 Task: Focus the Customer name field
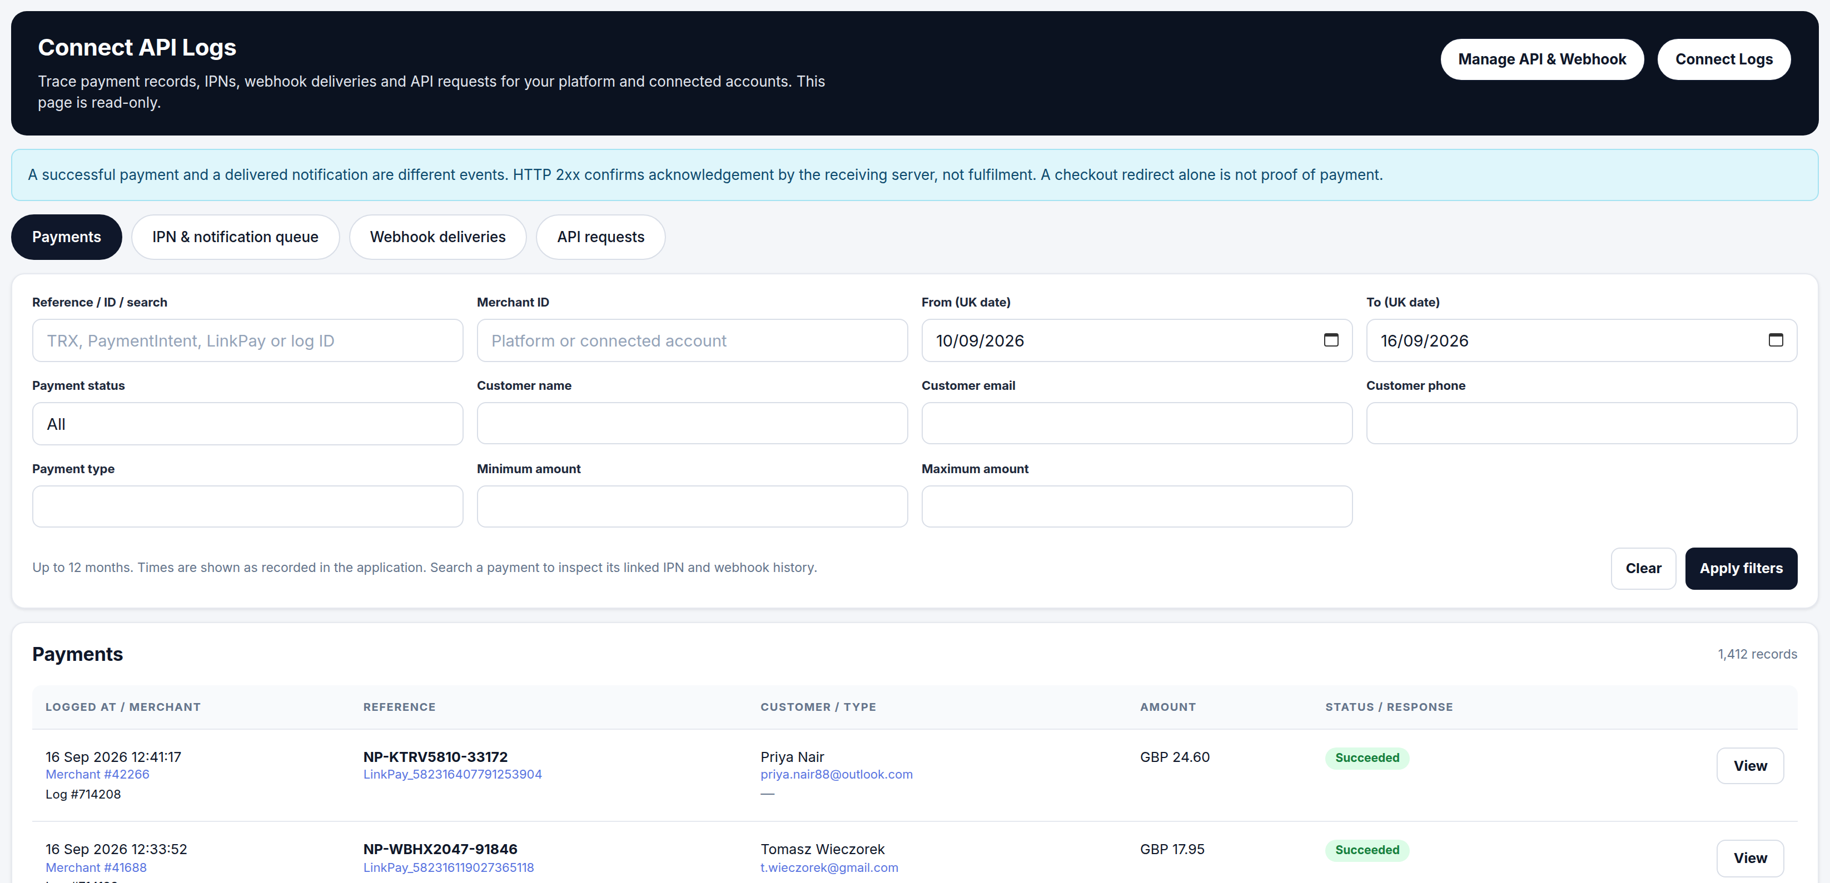692,423
